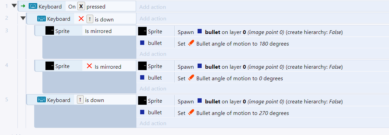Viewport: 389px width, 135px height.
Task: Collapse event 2 sub-events triangle
Action: coord(23,18)
